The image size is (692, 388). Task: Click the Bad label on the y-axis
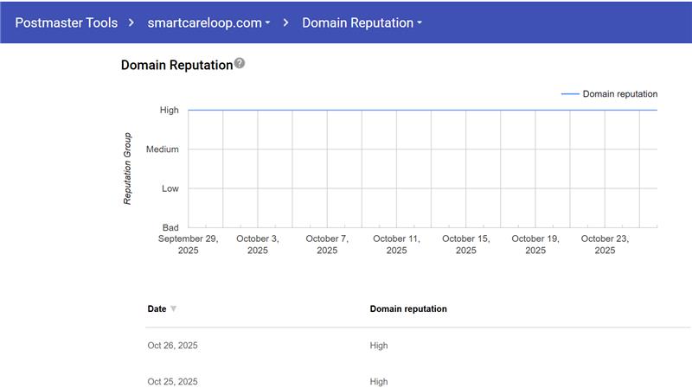(170, 227)
